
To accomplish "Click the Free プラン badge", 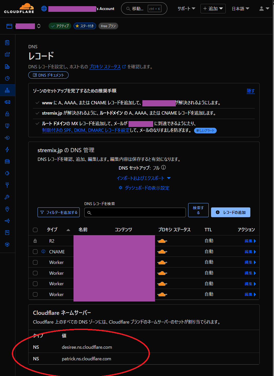I will click(108, 26).
